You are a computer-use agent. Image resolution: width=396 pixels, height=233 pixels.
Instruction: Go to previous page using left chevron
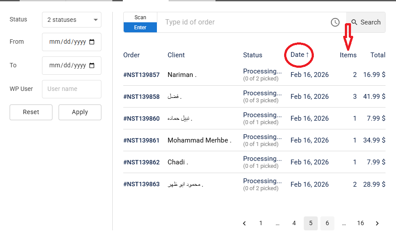tap(244, 223)
